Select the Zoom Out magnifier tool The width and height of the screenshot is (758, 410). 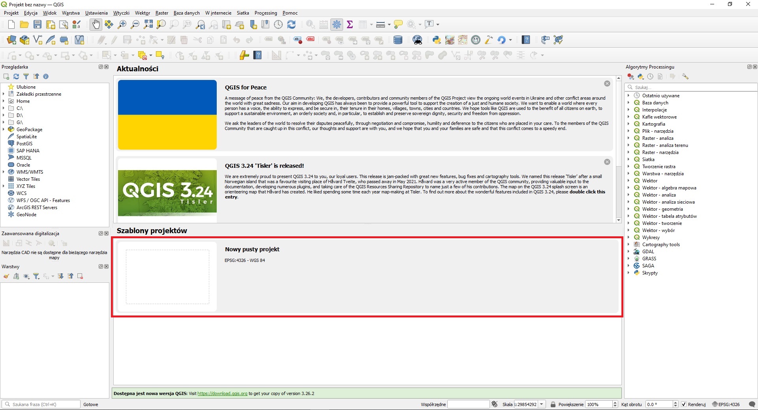click(x=135, y=24)
